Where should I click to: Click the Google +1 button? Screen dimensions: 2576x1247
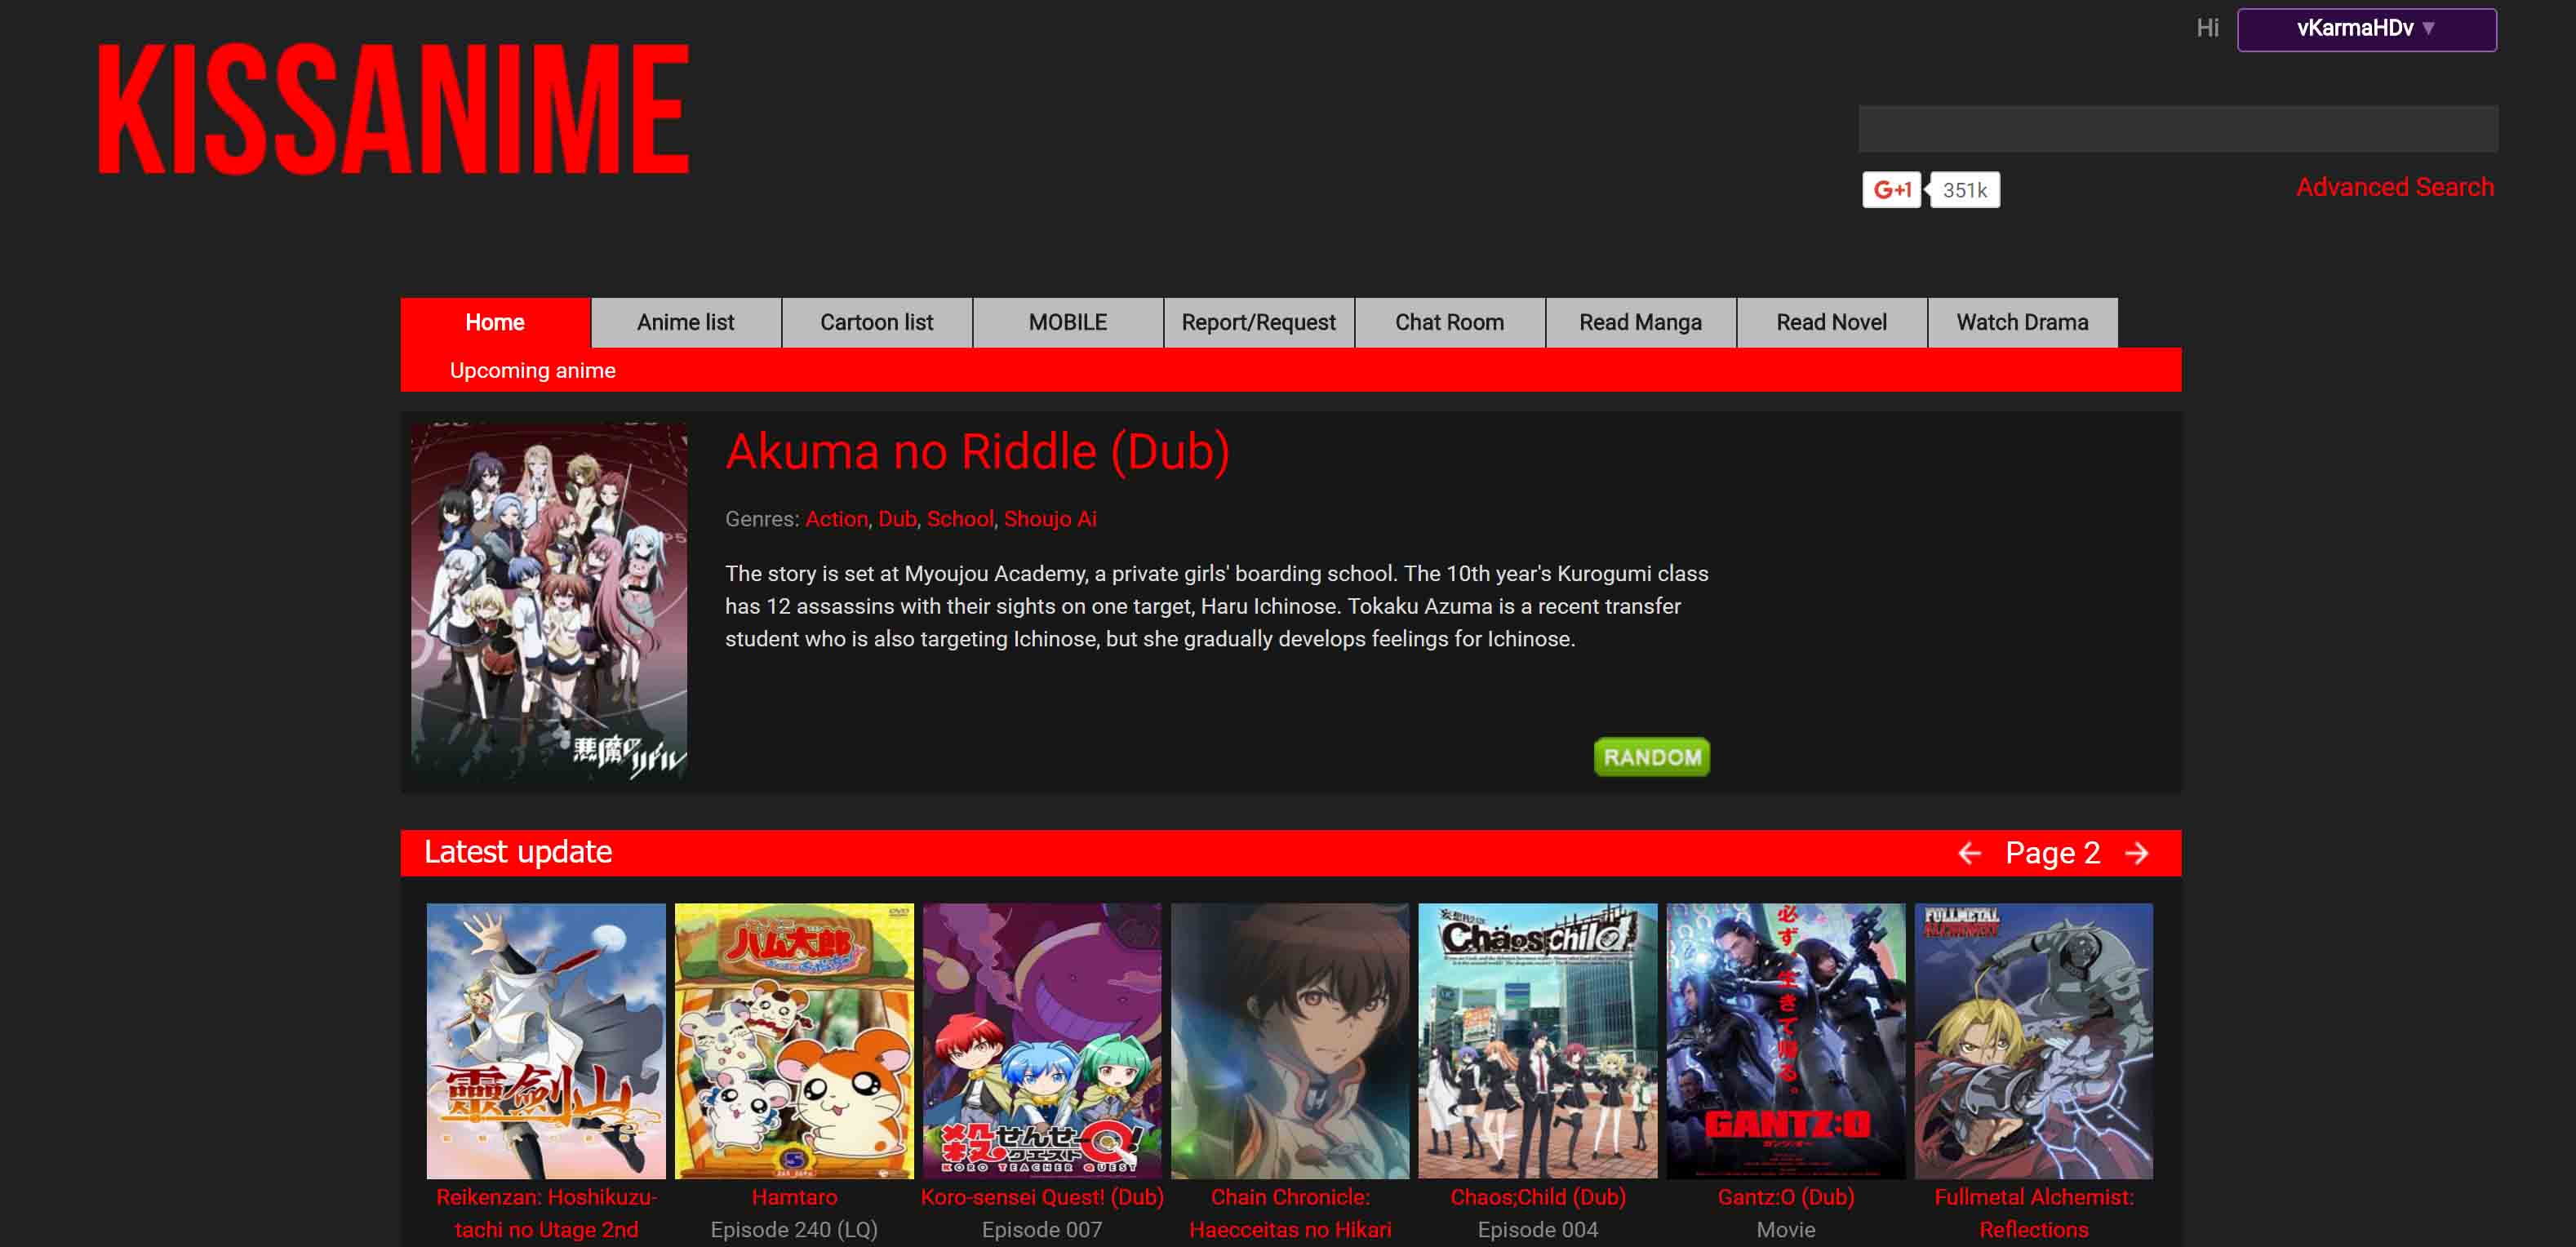tap(1891, 189)
